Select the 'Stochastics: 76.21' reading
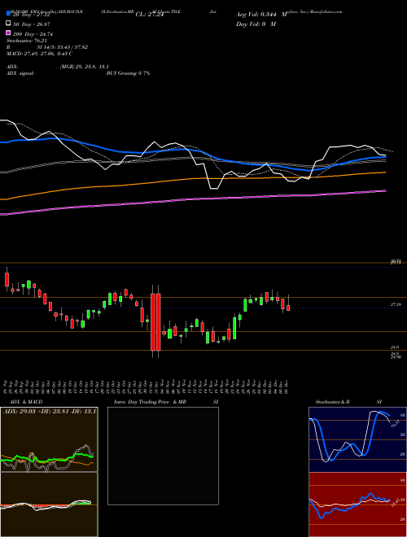Viewport: 407px width, 537px height. coord(26,41)
